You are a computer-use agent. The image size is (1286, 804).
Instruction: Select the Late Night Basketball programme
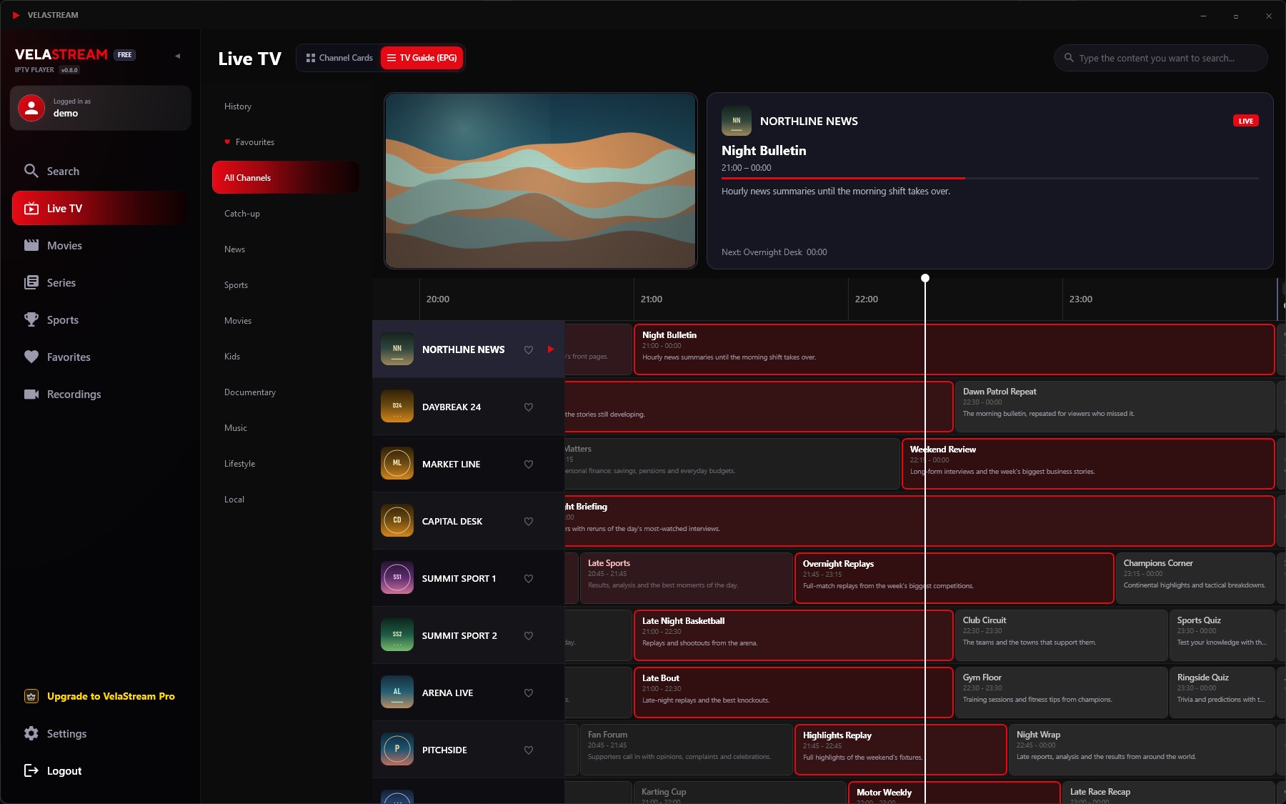pyautogui.click(x=793, y=635)
